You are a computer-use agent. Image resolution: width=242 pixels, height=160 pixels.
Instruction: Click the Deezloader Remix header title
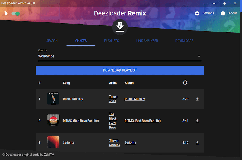120,13
